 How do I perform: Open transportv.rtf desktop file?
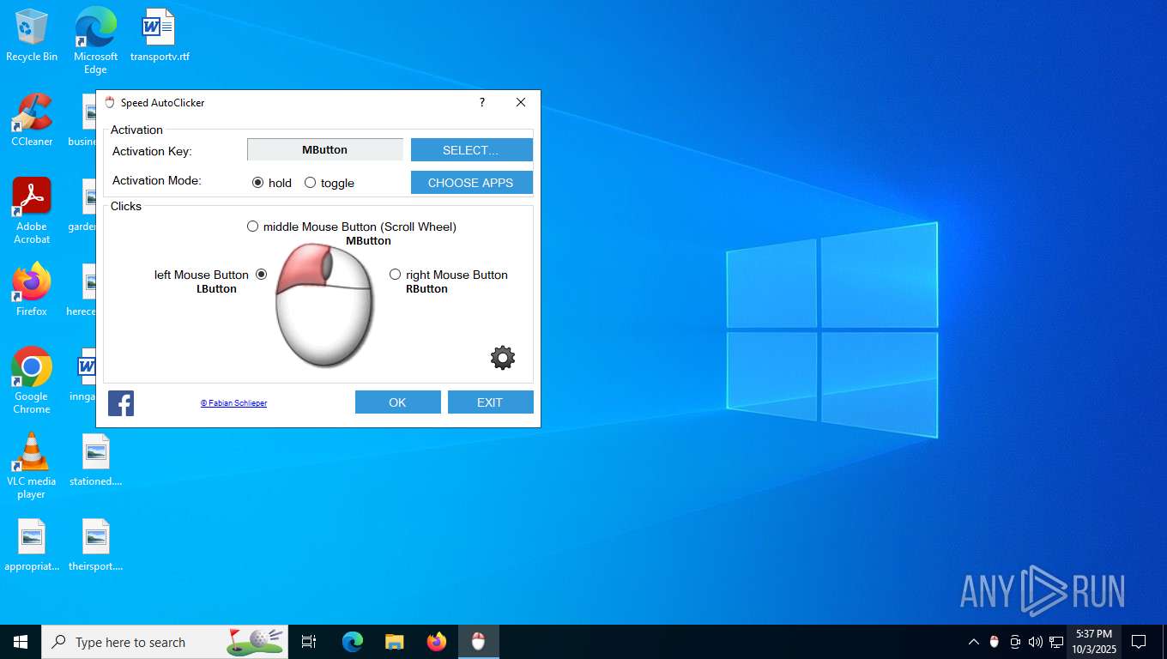(x=160, y=35)
